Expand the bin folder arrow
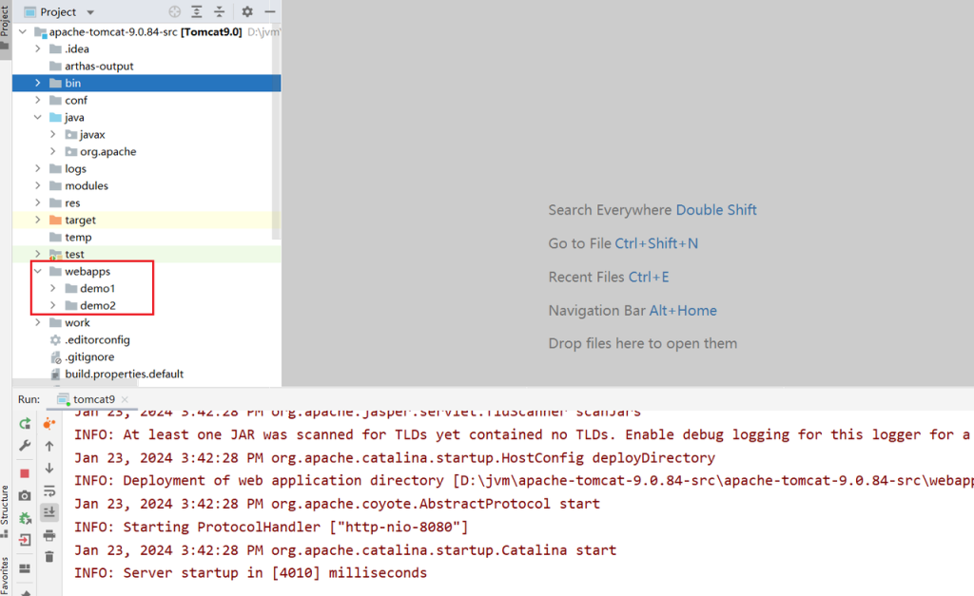The width and height of the screenshot is (974, 596). click(x=38, y=83)
